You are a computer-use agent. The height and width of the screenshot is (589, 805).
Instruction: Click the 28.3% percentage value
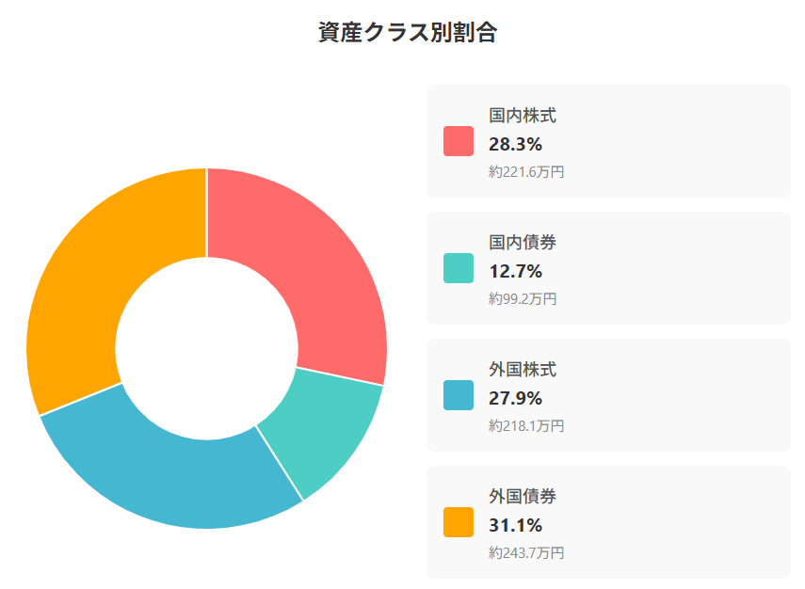(515, 144)
